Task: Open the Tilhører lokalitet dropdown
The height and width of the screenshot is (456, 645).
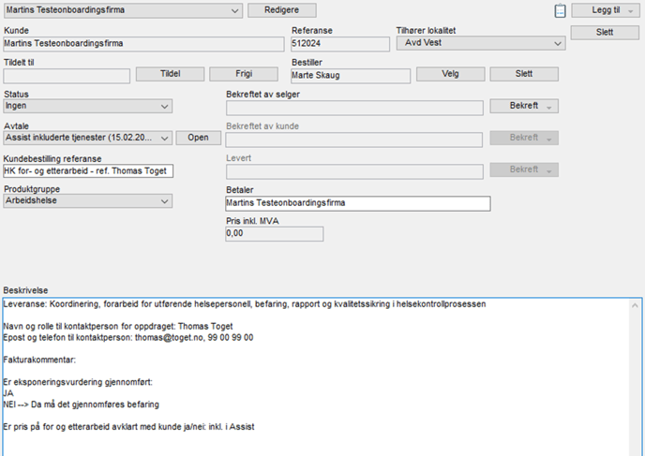Action: 558,43
